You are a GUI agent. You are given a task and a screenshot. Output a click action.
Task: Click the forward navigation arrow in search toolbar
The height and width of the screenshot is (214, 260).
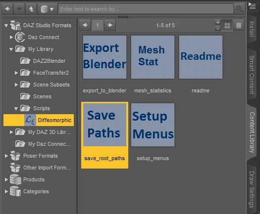pos(19,8)
